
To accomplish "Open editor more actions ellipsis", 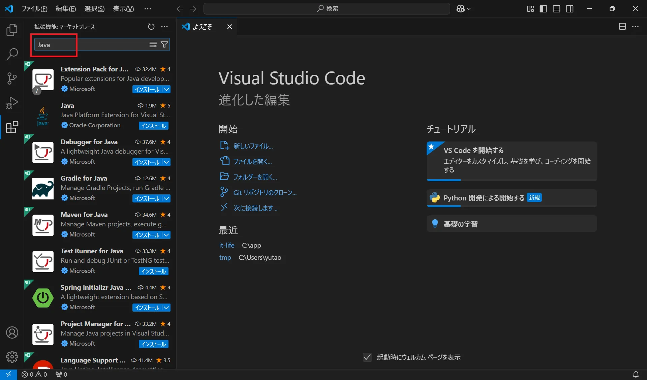I will pyautogui.click(x=636, y=27).
